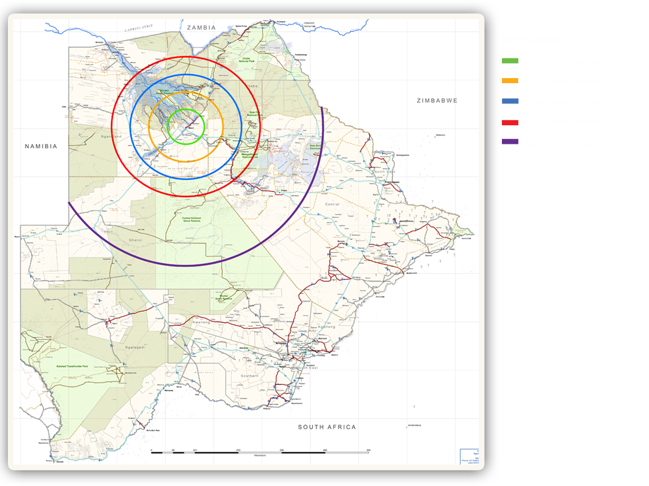Select the Kalahari Transfrontier Park label
Image resolution: width=649 pixels, height=486 pixels.
[x=74, y=366]
